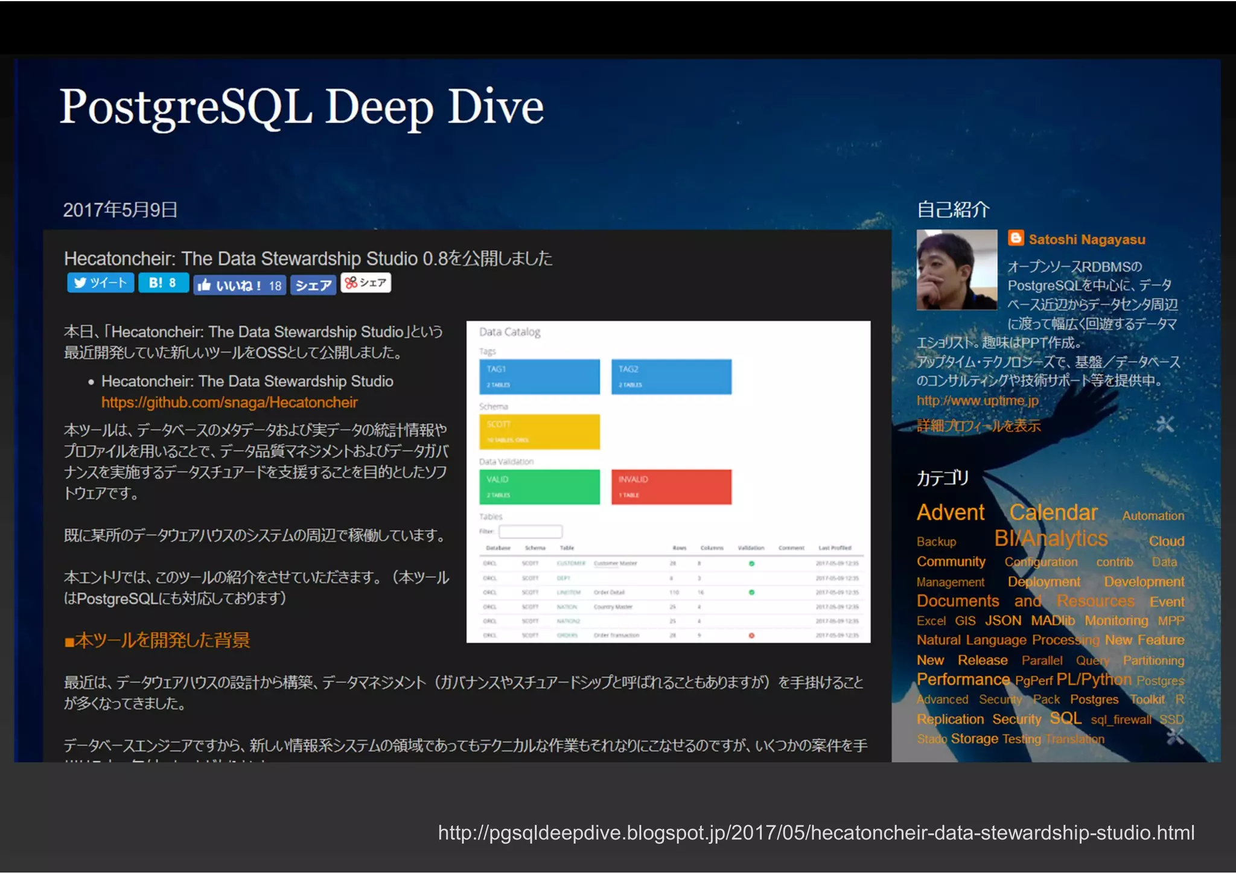Select the PgPerf category tag

coord(1033,681)
